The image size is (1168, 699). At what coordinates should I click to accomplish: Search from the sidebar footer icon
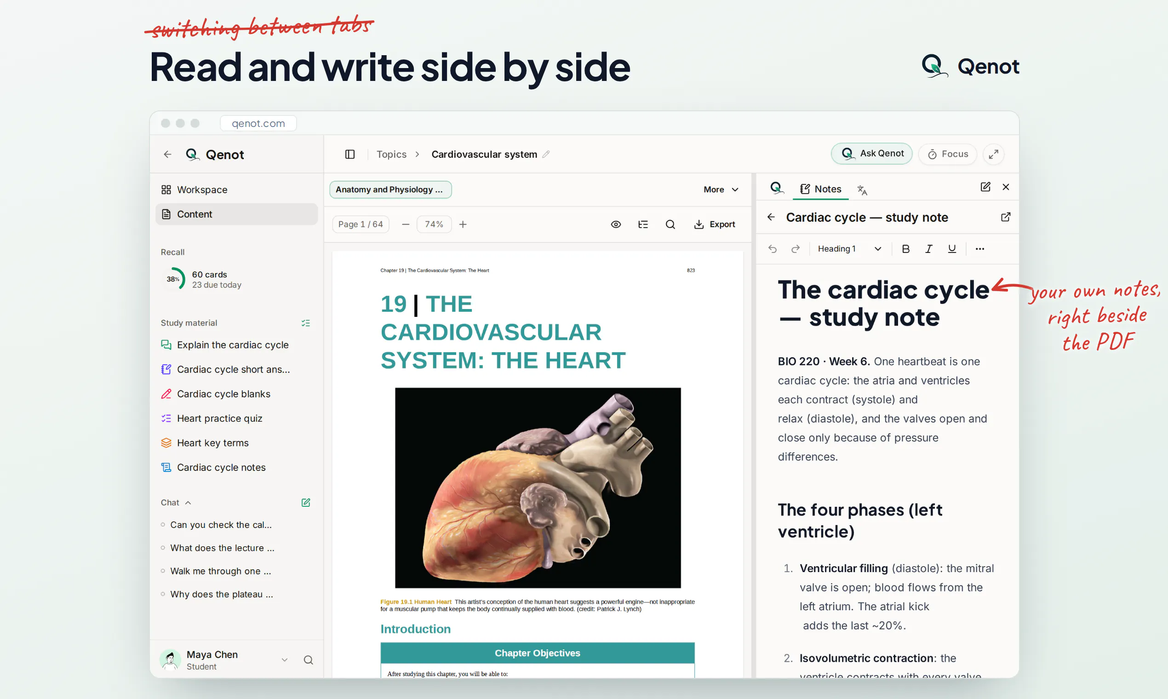pos(308,660)
